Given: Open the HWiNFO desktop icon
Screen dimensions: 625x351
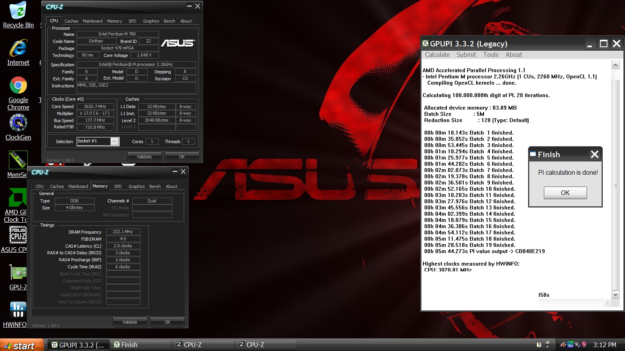Looking at the screenshot, I should (x=16, y=314).
